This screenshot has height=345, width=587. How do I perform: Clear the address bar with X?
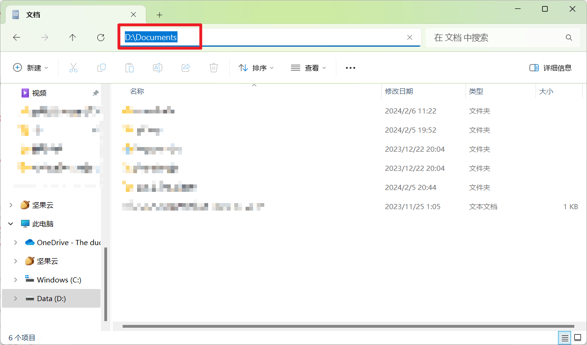click(410, 38)
